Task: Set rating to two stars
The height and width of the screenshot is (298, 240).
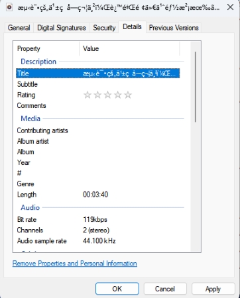Action: (97, 95)
